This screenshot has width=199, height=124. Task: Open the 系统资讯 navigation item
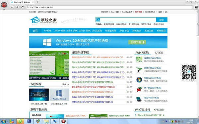[x=137, y=31]
